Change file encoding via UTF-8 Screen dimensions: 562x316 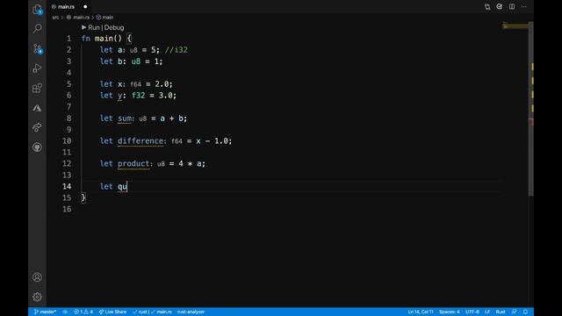[x=472, y=312]
